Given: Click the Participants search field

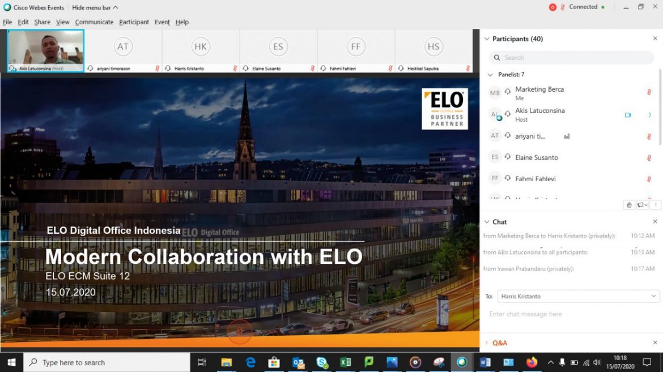Looking at the screenshot, I should pyautogui.click(x=571, y=58).
